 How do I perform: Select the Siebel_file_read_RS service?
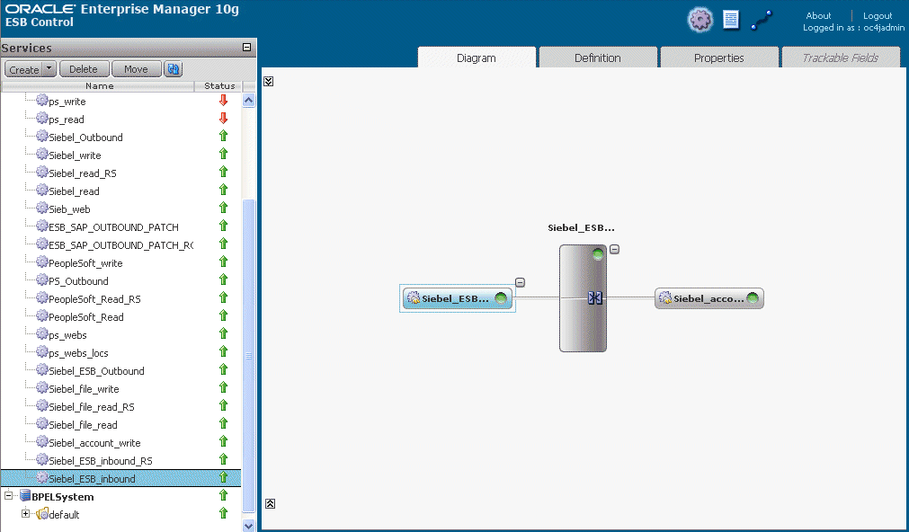click(92, 407)
